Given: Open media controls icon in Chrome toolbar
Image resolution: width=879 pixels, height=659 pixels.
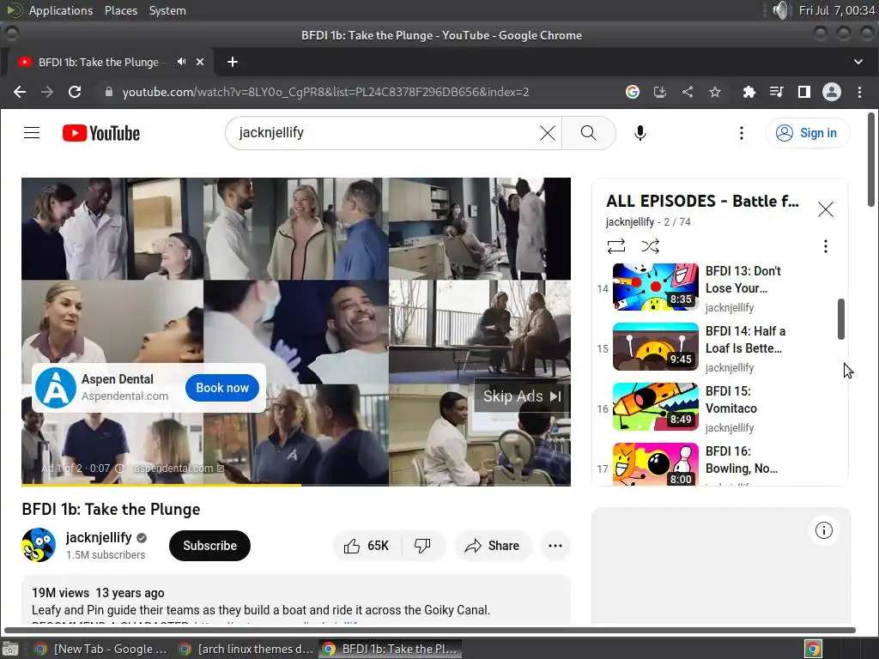Looking at the screenshot, I should click(x=776, y=92).
